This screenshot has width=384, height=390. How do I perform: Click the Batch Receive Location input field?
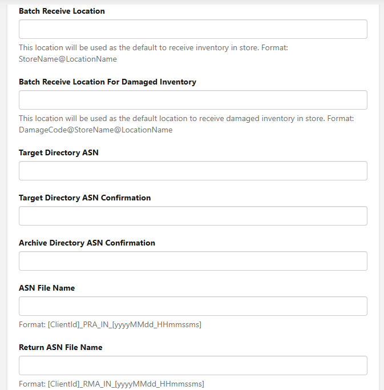pos(193,29)
